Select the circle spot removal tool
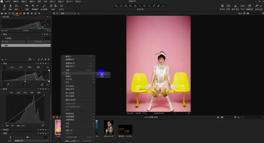Screen dimensions: 264x143 pos(144,6)
